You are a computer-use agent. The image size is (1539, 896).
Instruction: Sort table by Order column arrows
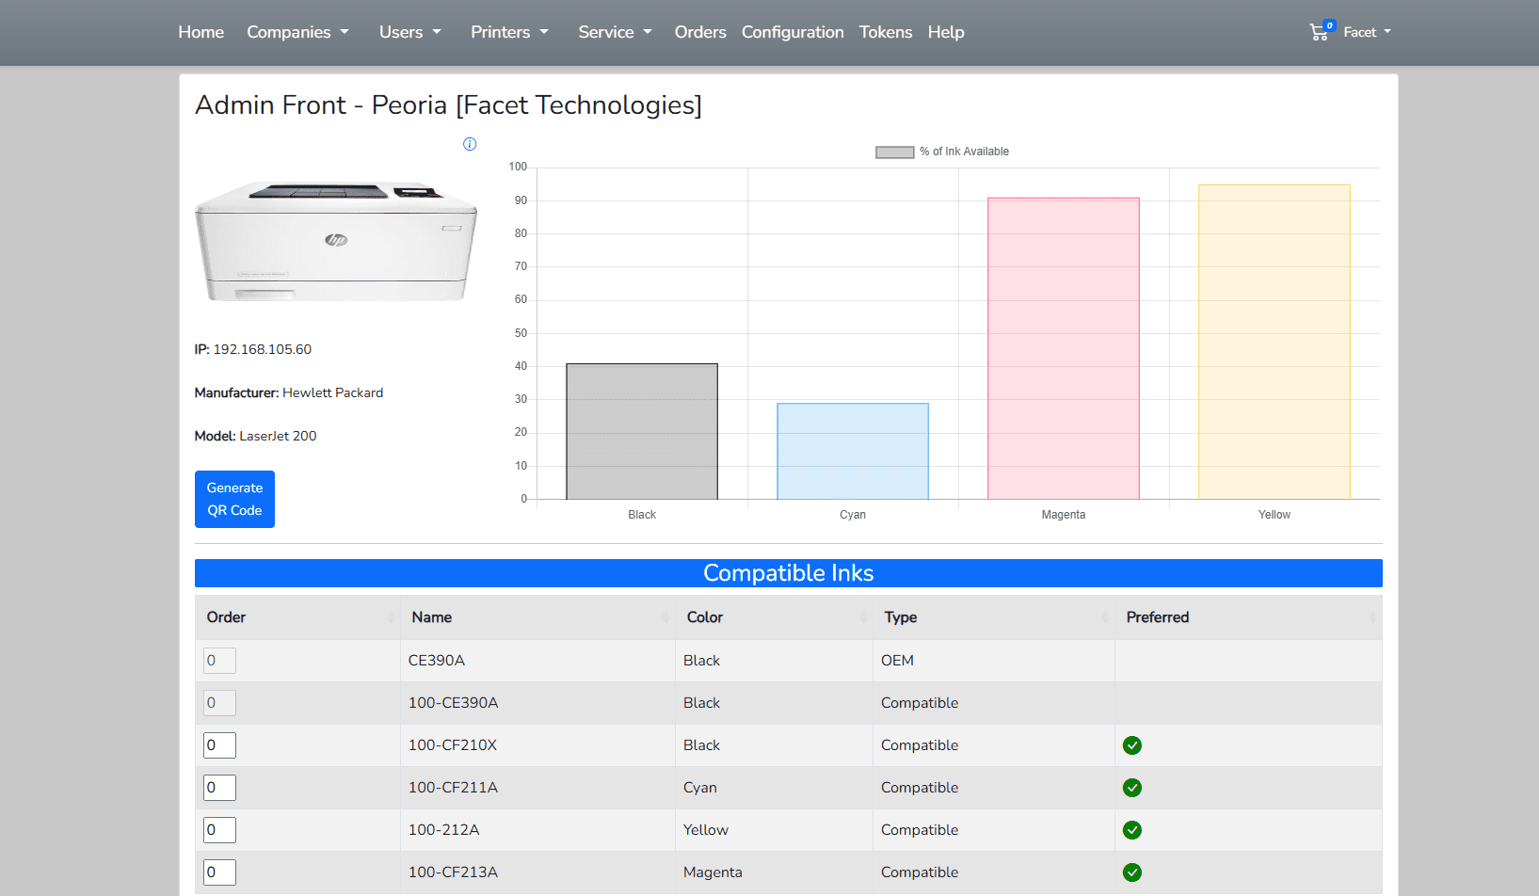(x=391, y=617)
